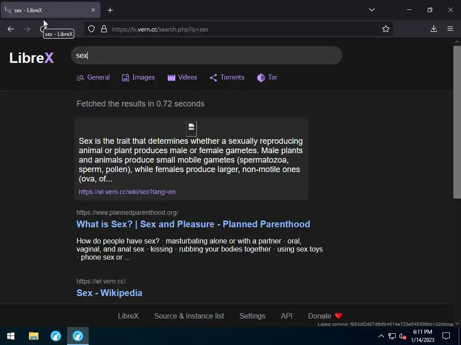
Task: Open the 'Sex - Wikipedia' result
Action: (x=109, y=293)
